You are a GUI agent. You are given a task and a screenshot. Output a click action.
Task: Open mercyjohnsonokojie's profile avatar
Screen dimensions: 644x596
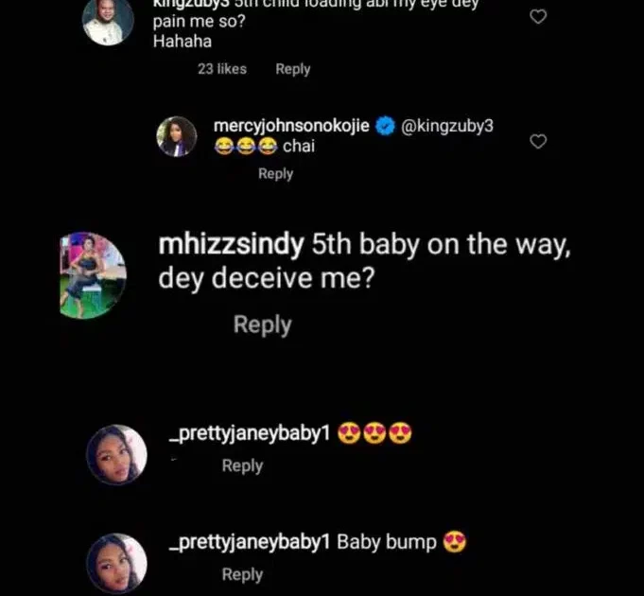tap(177, 136)
